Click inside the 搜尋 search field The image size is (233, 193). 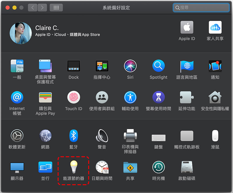click(x=201, y=8)
